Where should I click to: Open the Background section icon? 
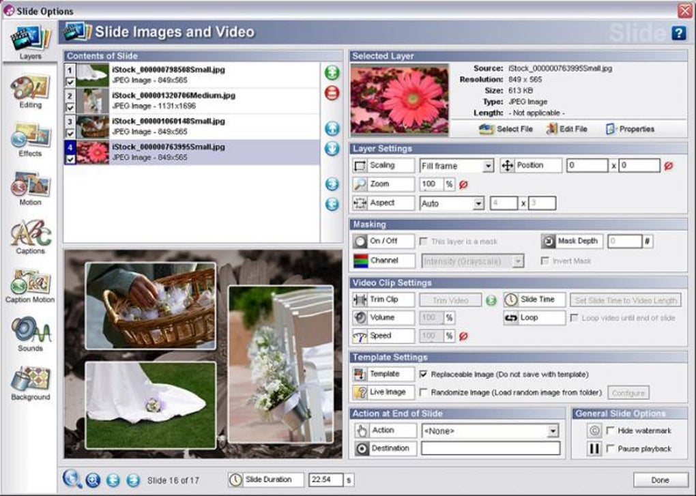tap(30, 379)
